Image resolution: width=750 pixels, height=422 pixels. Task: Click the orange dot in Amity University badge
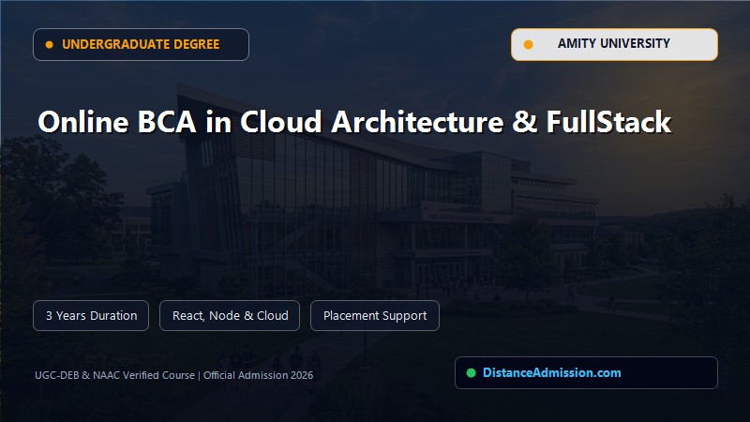[x=528, y=44]
